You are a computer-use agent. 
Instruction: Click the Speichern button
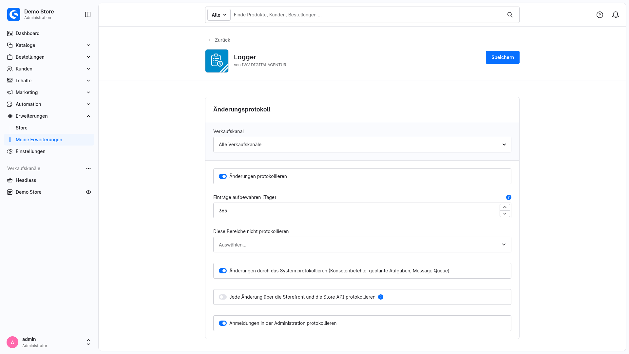(503, 57)
